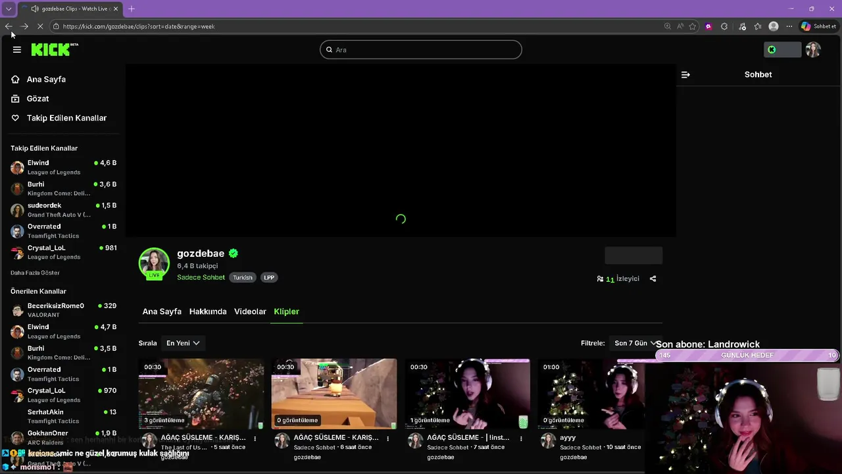The width and height of the screenshot is (842, 474).
Task: Play the 3 görüntüleme clip thumbnail
Action: (x=201, y=394)
